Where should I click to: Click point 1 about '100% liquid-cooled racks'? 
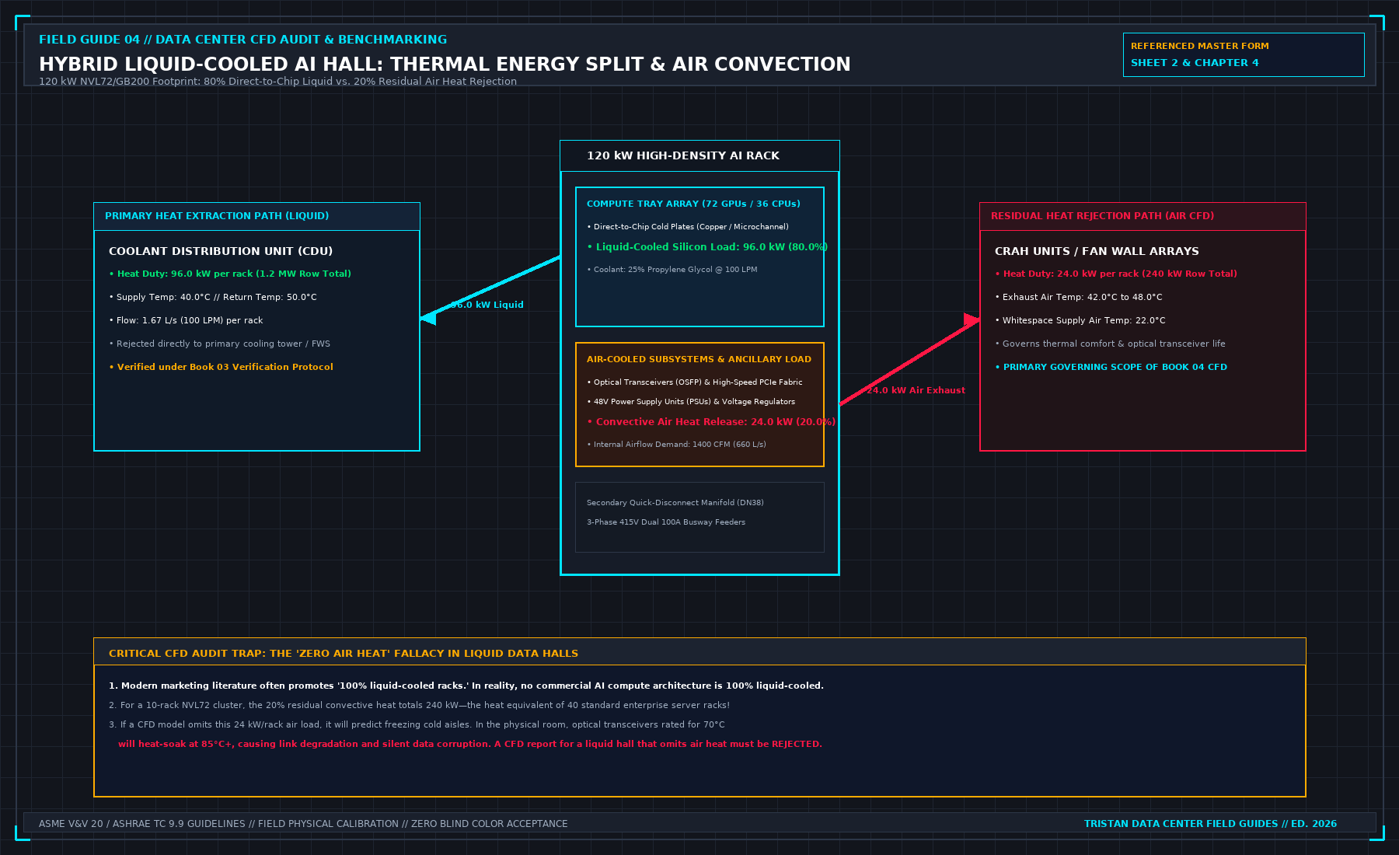click(x=466, y=686)
